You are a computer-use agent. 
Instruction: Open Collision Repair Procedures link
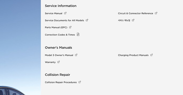point(61,82)
